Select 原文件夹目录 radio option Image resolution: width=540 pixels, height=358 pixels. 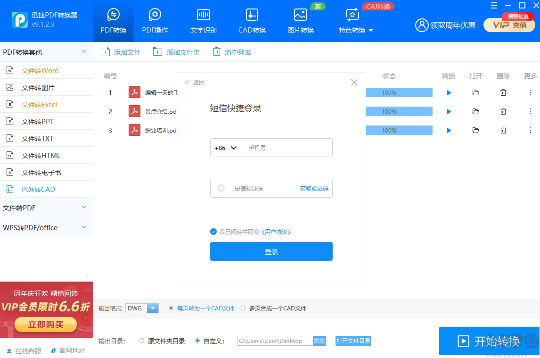pyautogui.click(x=141, y=341)
